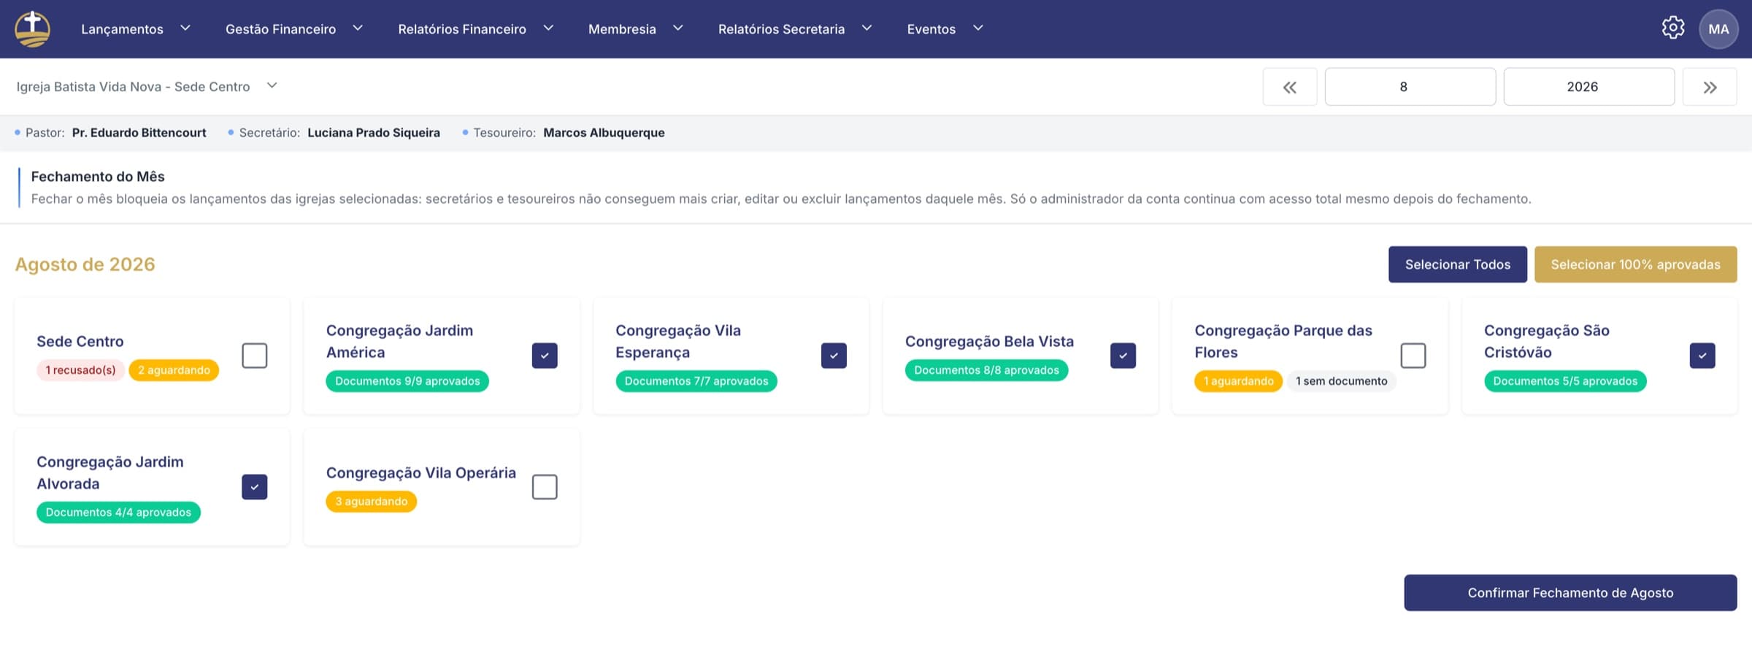Open the Membresia menu

(622, 29)
